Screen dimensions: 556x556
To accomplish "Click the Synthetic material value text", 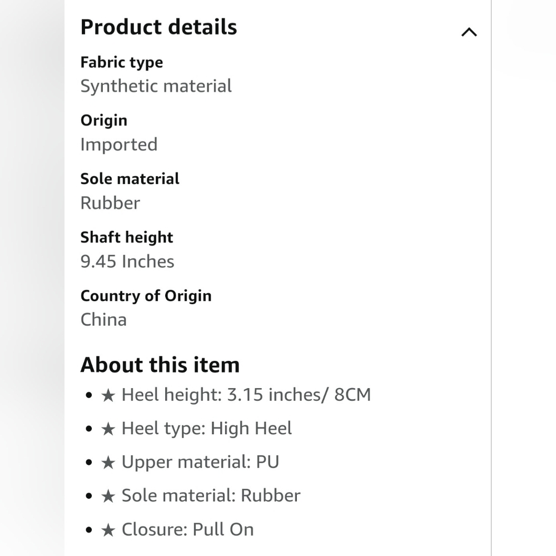I will click(156, 86).
